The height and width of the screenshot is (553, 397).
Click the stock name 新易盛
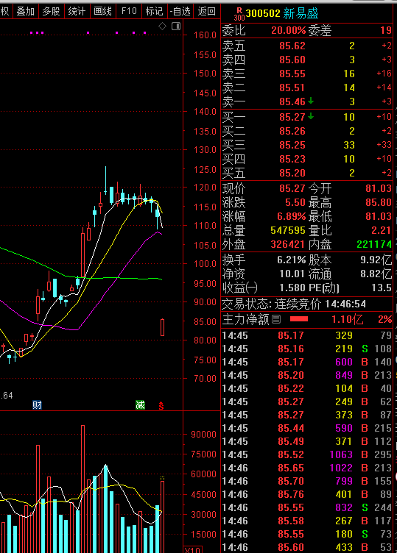coord(301,14)
